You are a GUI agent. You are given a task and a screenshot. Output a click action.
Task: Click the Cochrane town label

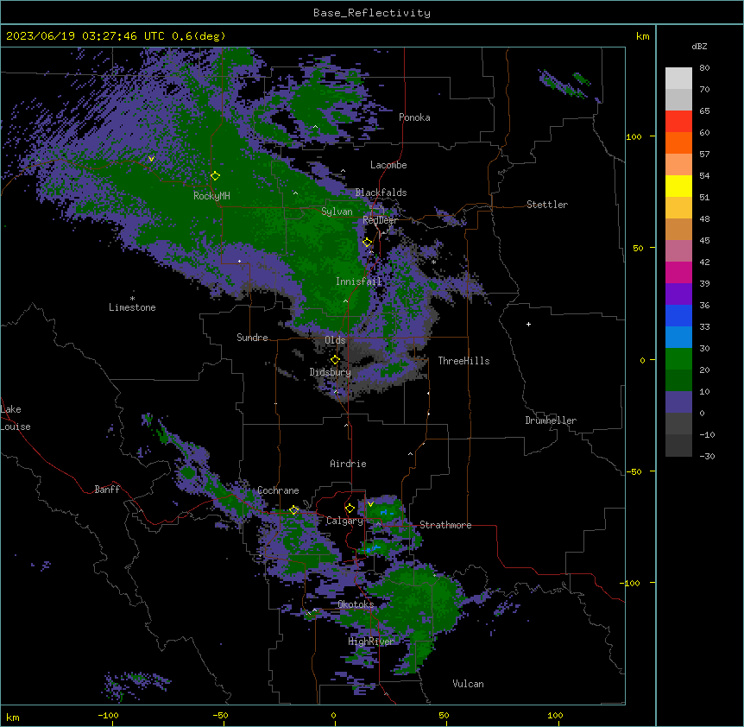point(278,490)
